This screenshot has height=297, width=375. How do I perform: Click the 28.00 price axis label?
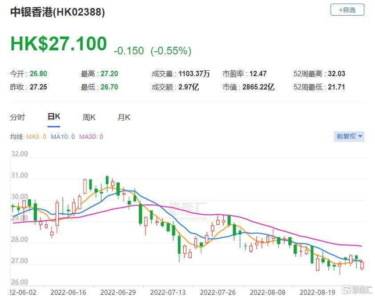click(x=20, y=239)
